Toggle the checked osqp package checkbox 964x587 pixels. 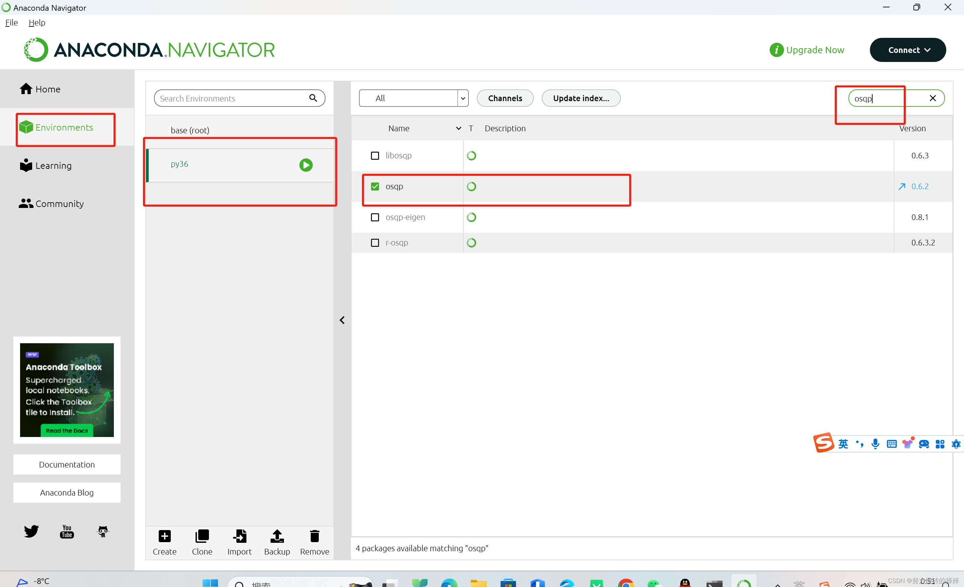click(375, 187)
